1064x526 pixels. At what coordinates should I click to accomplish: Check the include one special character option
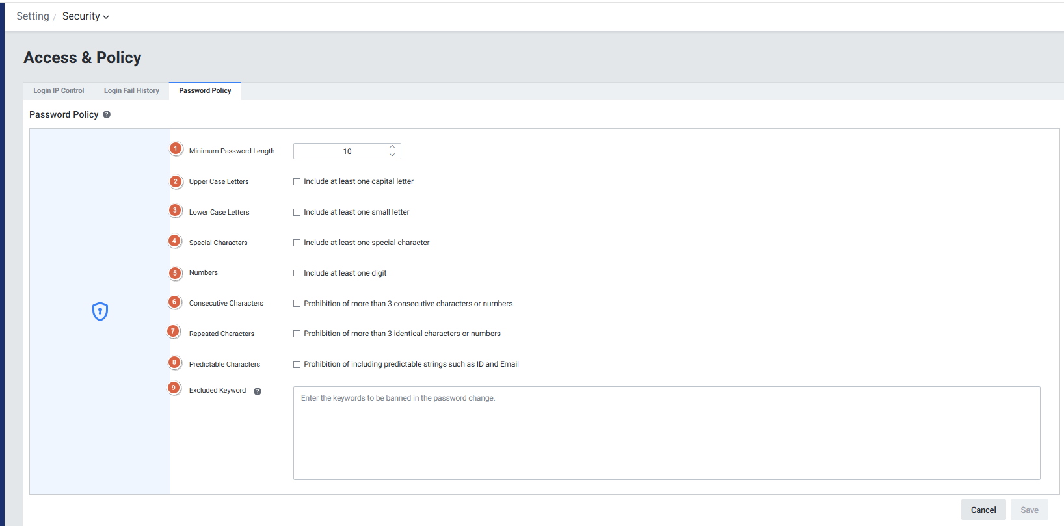(x=297, y=243)
